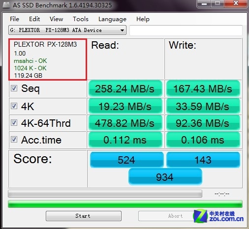Start the benchmark with Start button

click(84, 216)
